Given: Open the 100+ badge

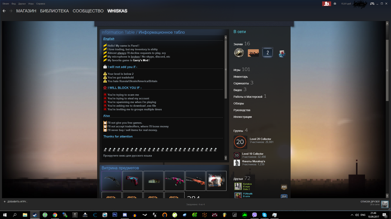Looking at the screenshot, I should point(253,53).
